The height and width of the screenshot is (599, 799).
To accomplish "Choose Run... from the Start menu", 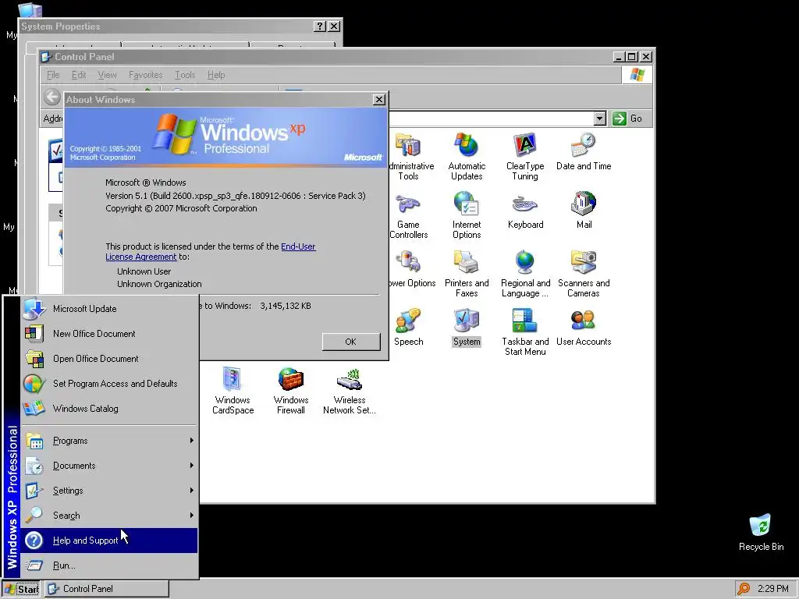I will (109, 565).
